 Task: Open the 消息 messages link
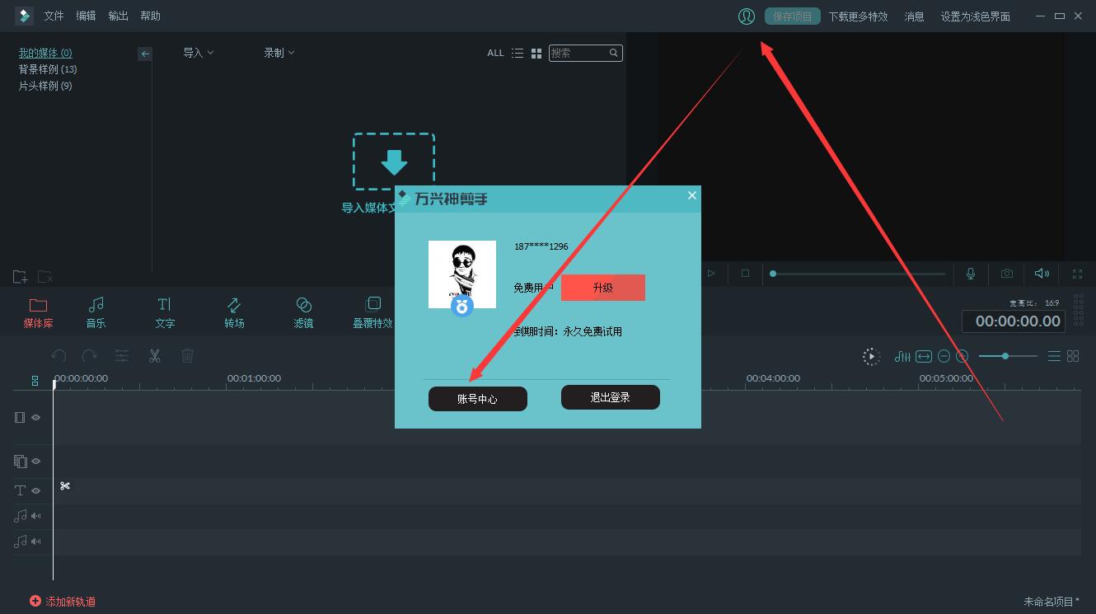coord(914,16)
